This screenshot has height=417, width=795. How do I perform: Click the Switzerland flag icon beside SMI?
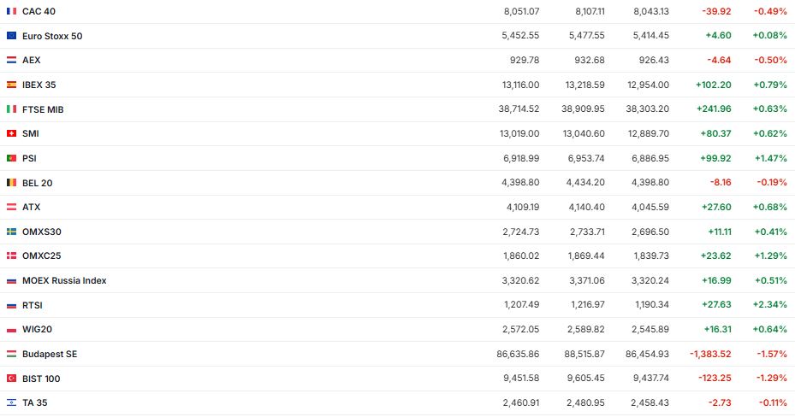click(11, 133)
